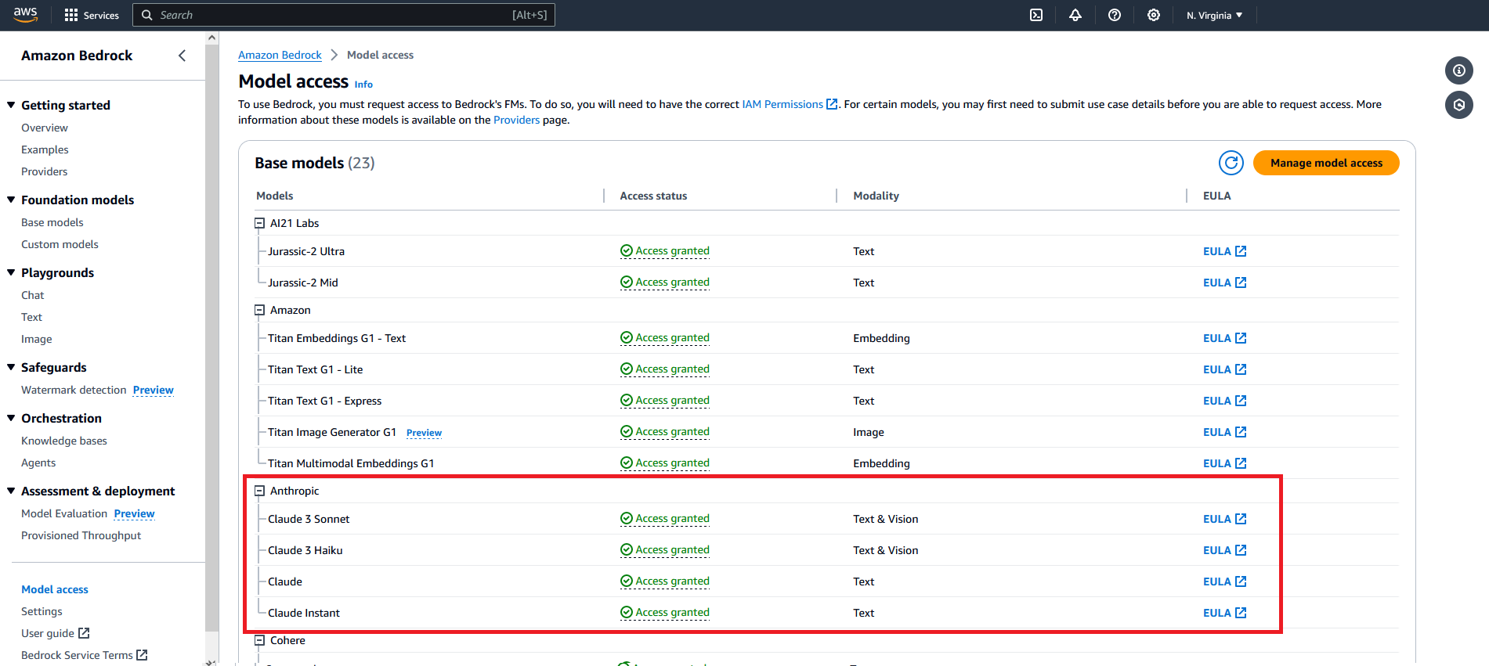Open Custom models in the sidebar
Screen dimensions: 1489x666
pos(60,244)
